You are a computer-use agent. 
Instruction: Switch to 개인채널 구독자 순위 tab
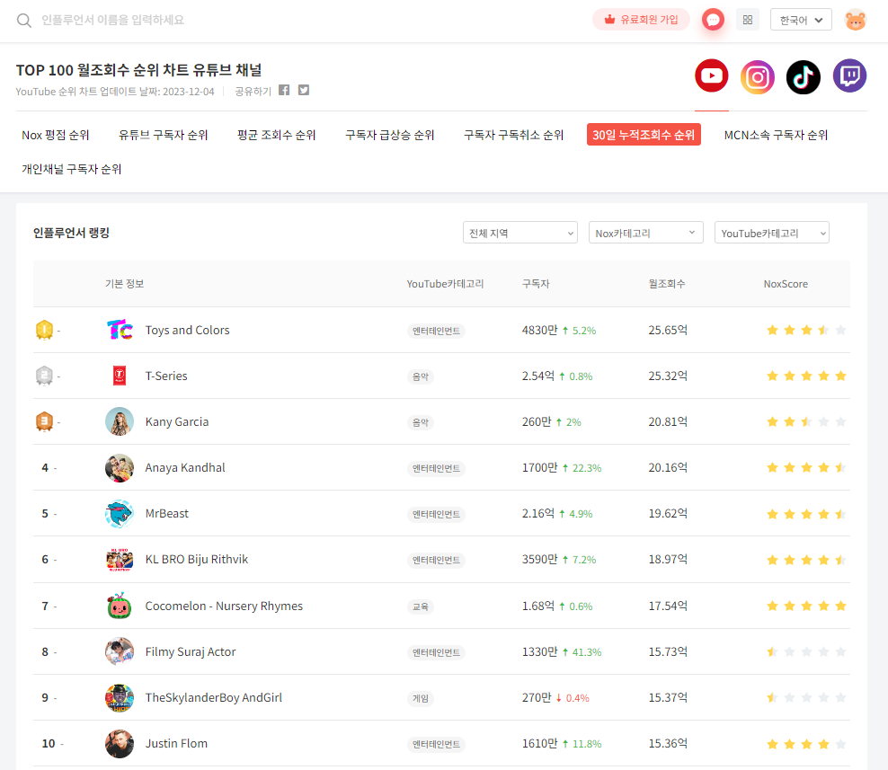71,169
